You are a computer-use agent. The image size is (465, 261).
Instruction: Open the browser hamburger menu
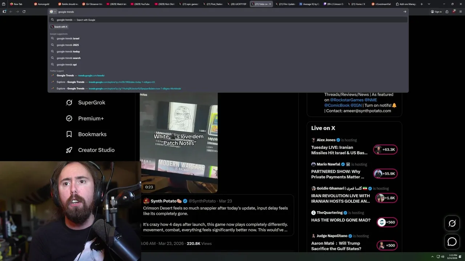[460, 12]
